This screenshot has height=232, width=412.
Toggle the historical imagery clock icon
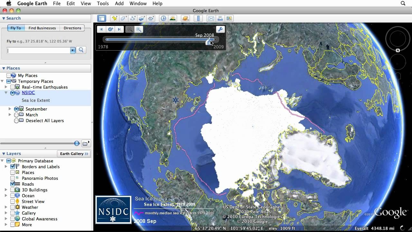[164, 18]
